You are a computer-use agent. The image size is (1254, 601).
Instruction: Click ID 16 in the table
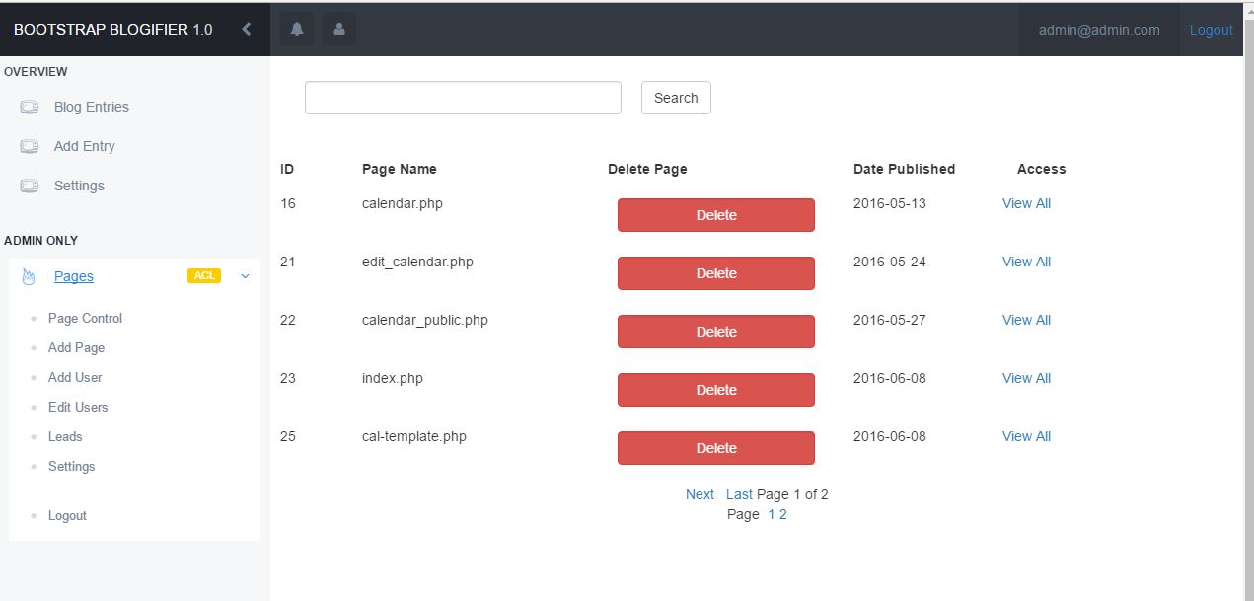(x=288, y=203)
